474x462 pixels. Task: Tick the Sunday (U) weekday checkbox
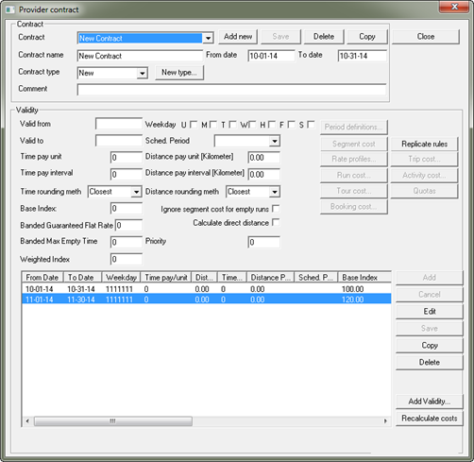click(x=194, y=125)
